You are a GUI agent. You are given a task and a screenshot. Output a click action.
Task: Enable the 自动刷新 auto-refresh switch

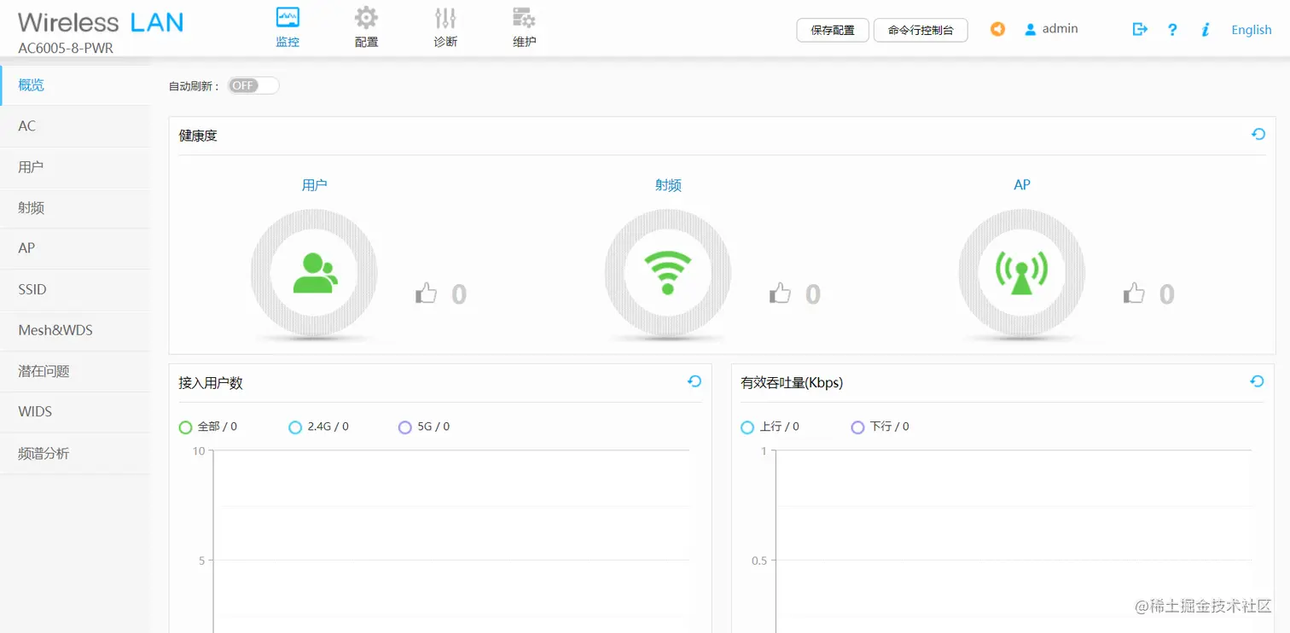tap(253, 85)
